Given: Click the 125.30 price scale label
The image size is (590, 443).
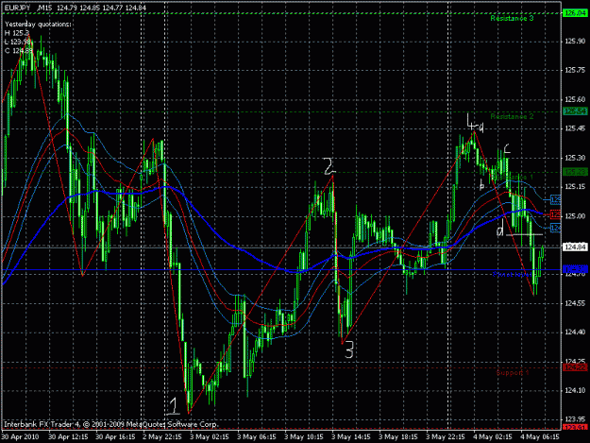Looking at the screenshot, I should pyautogui.click(x=575, y=158).
